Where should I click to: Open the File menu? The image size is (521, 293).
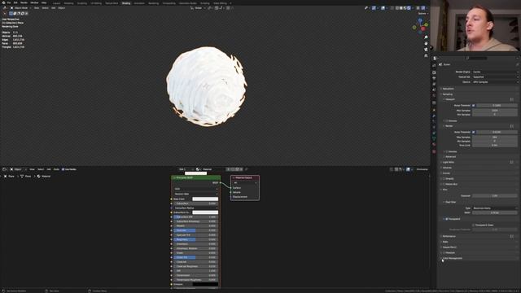click(x=9, y=2)
